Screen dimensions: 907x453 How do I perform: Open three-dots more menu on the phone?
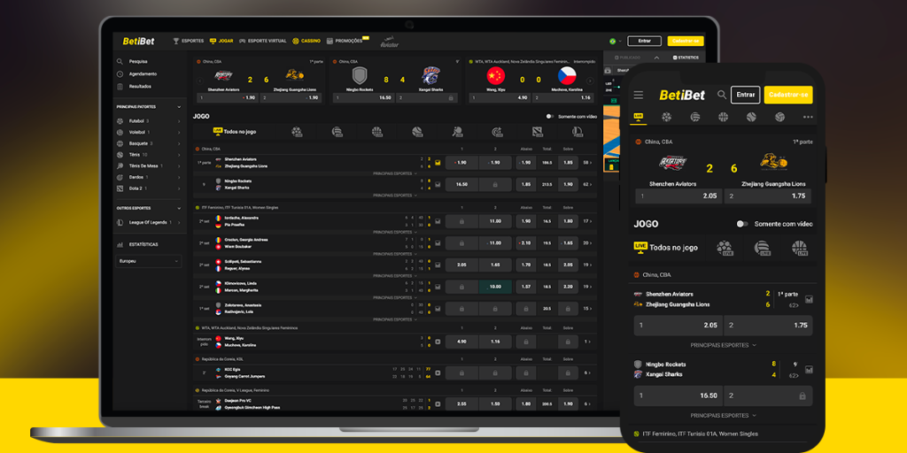click(808, 118)
